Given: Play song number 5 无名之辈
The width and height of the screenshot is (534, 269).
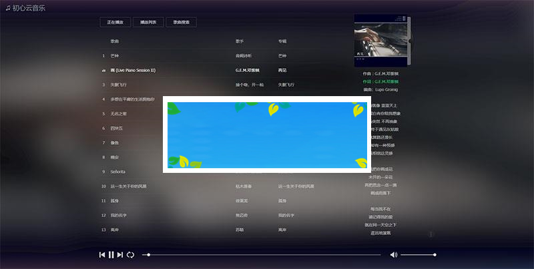Looking at the screenshot, I should click(x=118, y=113).
